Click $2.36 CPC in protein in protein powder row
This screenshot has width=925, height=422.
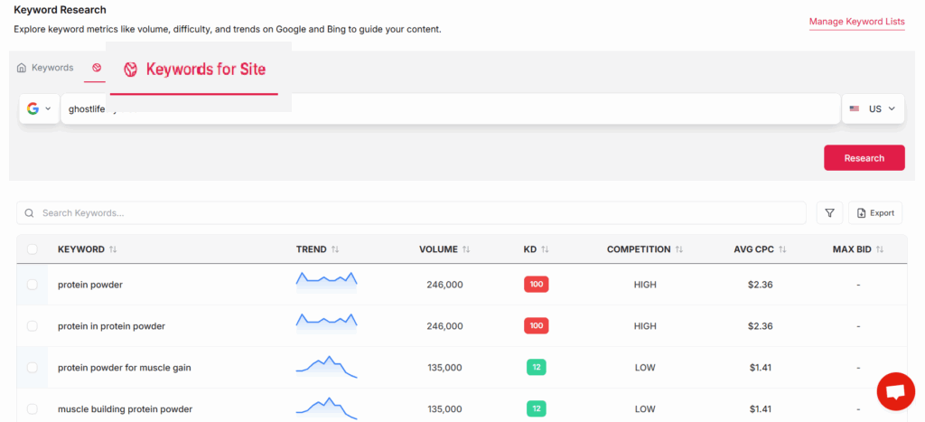(x=761, y=326)
